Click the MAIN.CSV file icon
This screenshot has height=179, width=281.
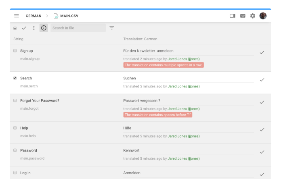56,16
